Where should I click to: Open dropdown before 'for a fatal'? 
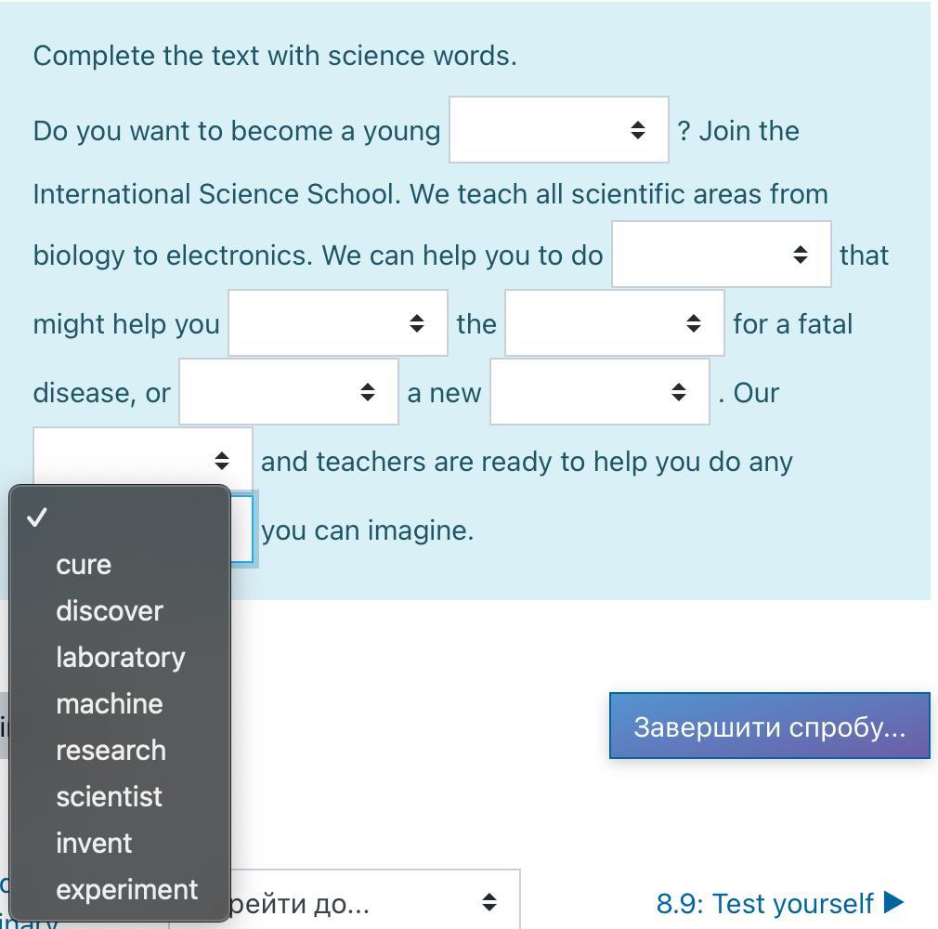point(614,323)
